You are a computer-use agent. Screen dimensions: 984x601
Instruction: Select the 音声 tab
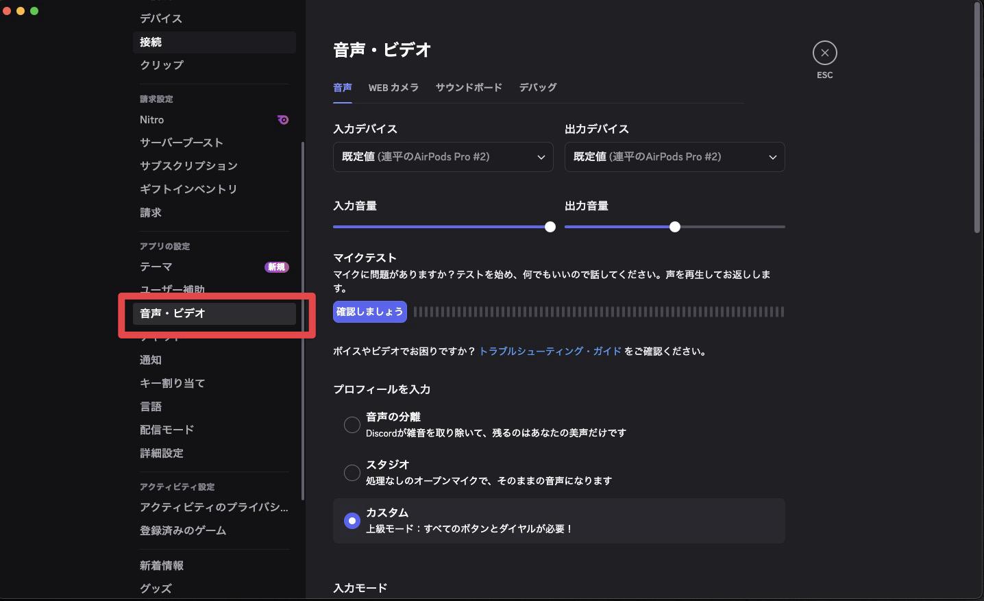pos(342,88)
